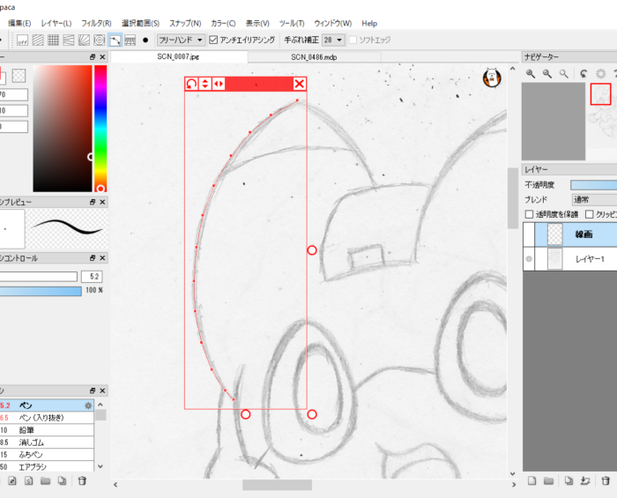Open the フリーハンド drawing mode dropdown
Screen dimensions: 617x498
click(x=181, y=40)
